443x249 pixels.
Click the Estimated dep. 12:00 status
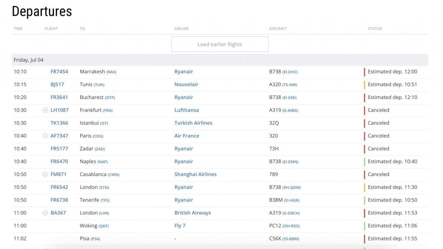(x=392, y=72)
